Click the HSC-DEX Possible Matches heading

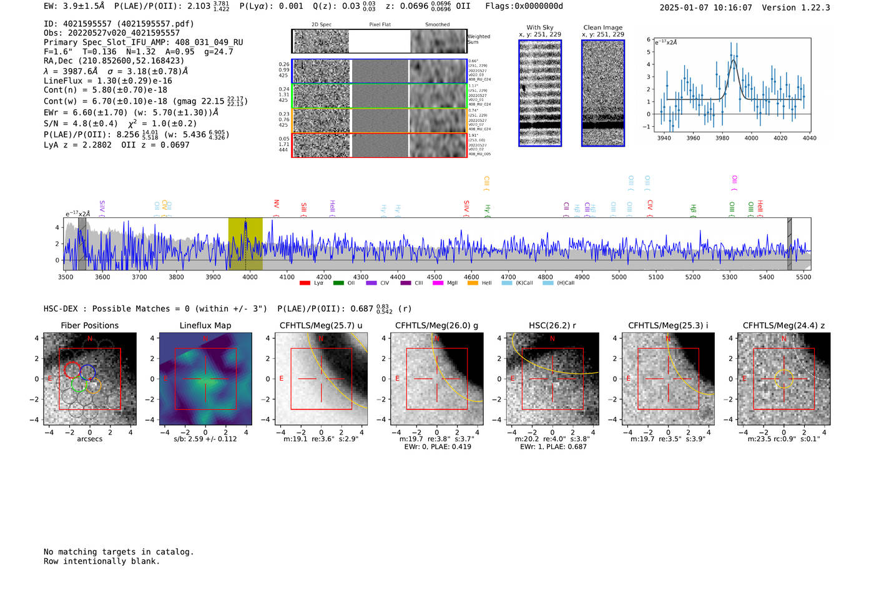(x=155, y=309)
